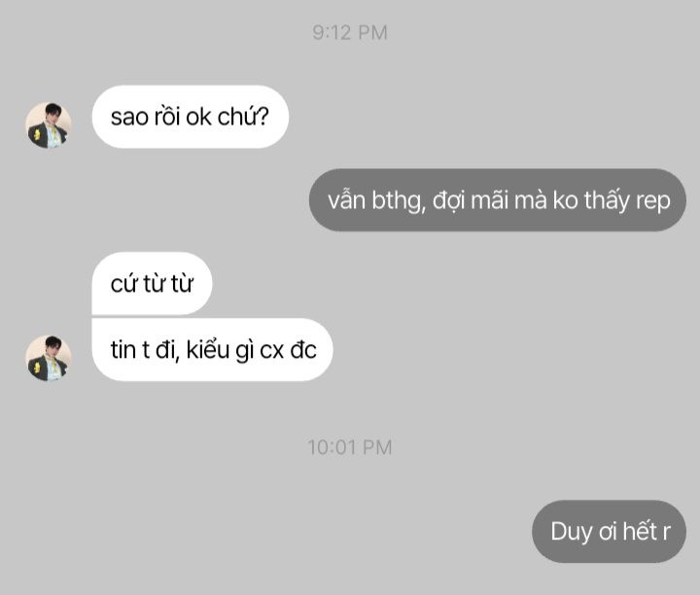Select the 'cứ từ từ' message bubble
The image size is (700, 595).
152,284
